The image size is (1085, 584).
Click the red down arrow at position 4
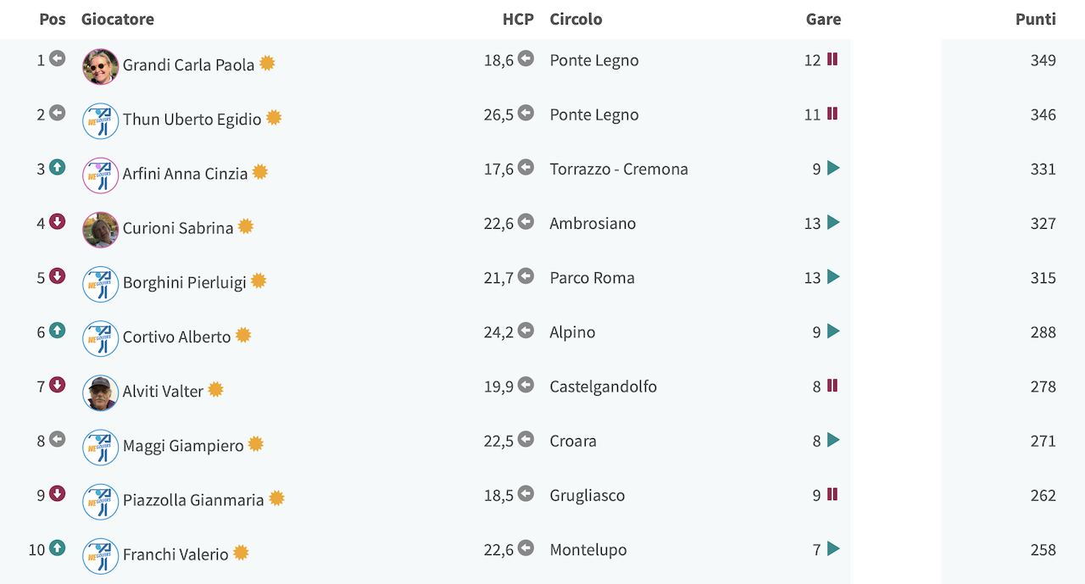pos(57,221)
